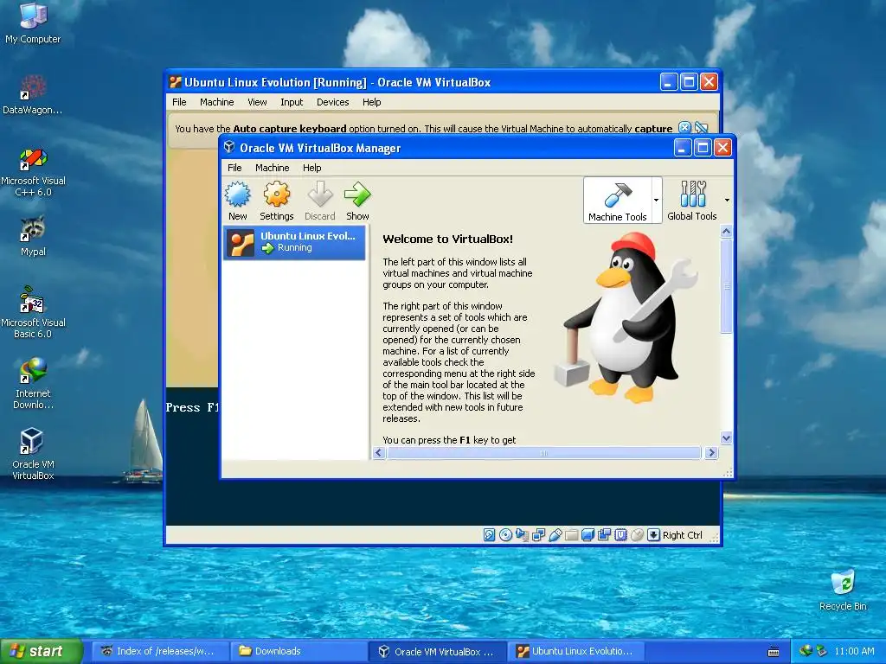This screenshot has height=664, width=886.
Task: Click the audio status icon
Action: click(522, 534)
